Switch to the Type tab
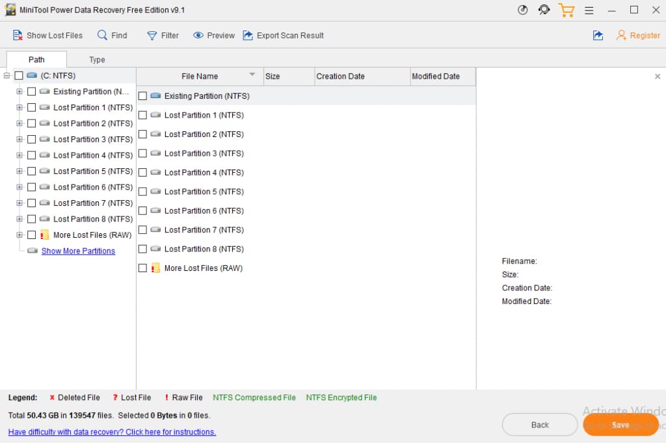Viewport: 666px width, 443px height. coord(97,59)
